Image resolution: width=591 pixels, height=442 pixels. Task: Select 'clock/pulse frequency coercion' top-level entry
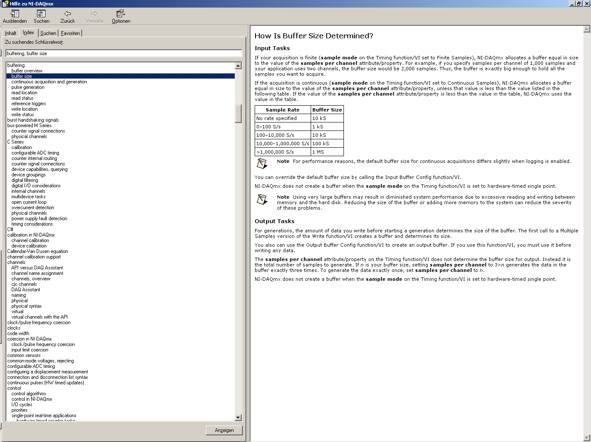(x=39, y=322)
